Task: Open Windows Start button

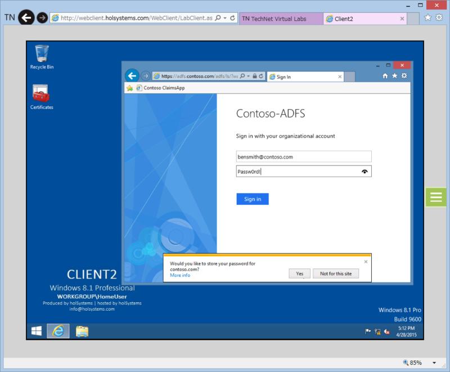Action: (37, 331)
